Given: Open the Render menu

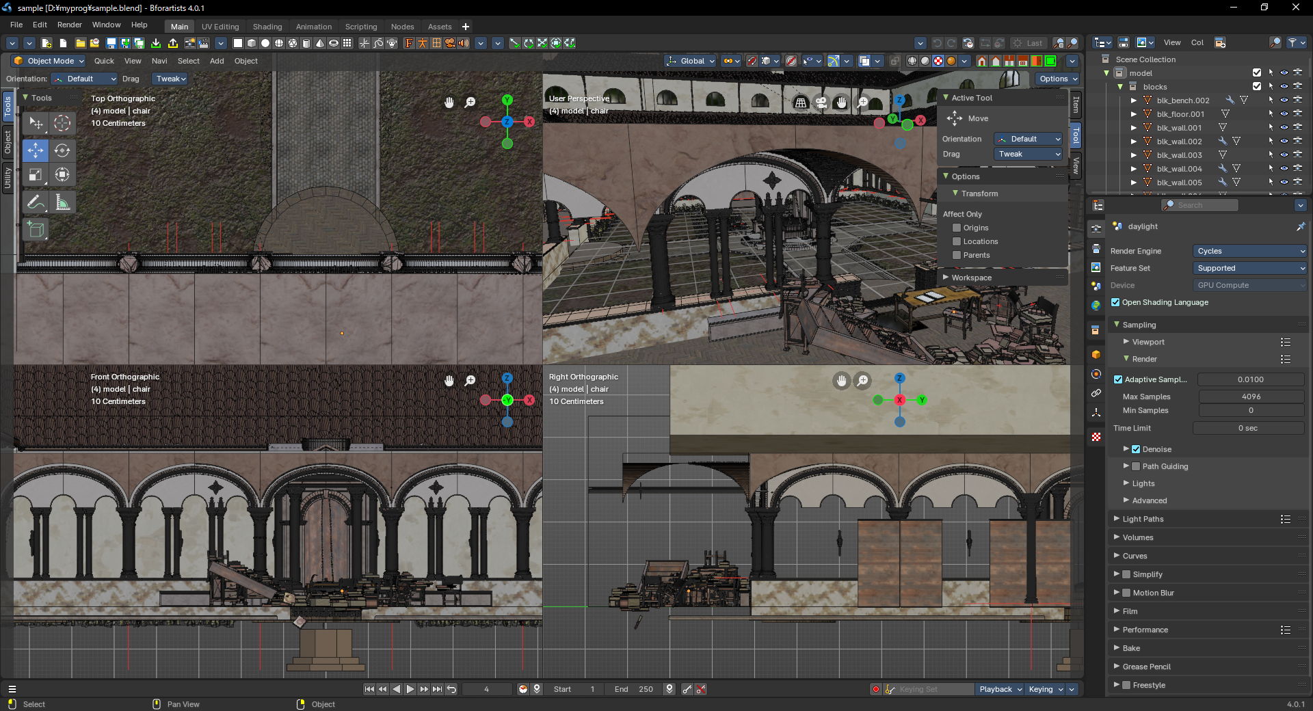Looking at the screenshot, I should (69, 25).
